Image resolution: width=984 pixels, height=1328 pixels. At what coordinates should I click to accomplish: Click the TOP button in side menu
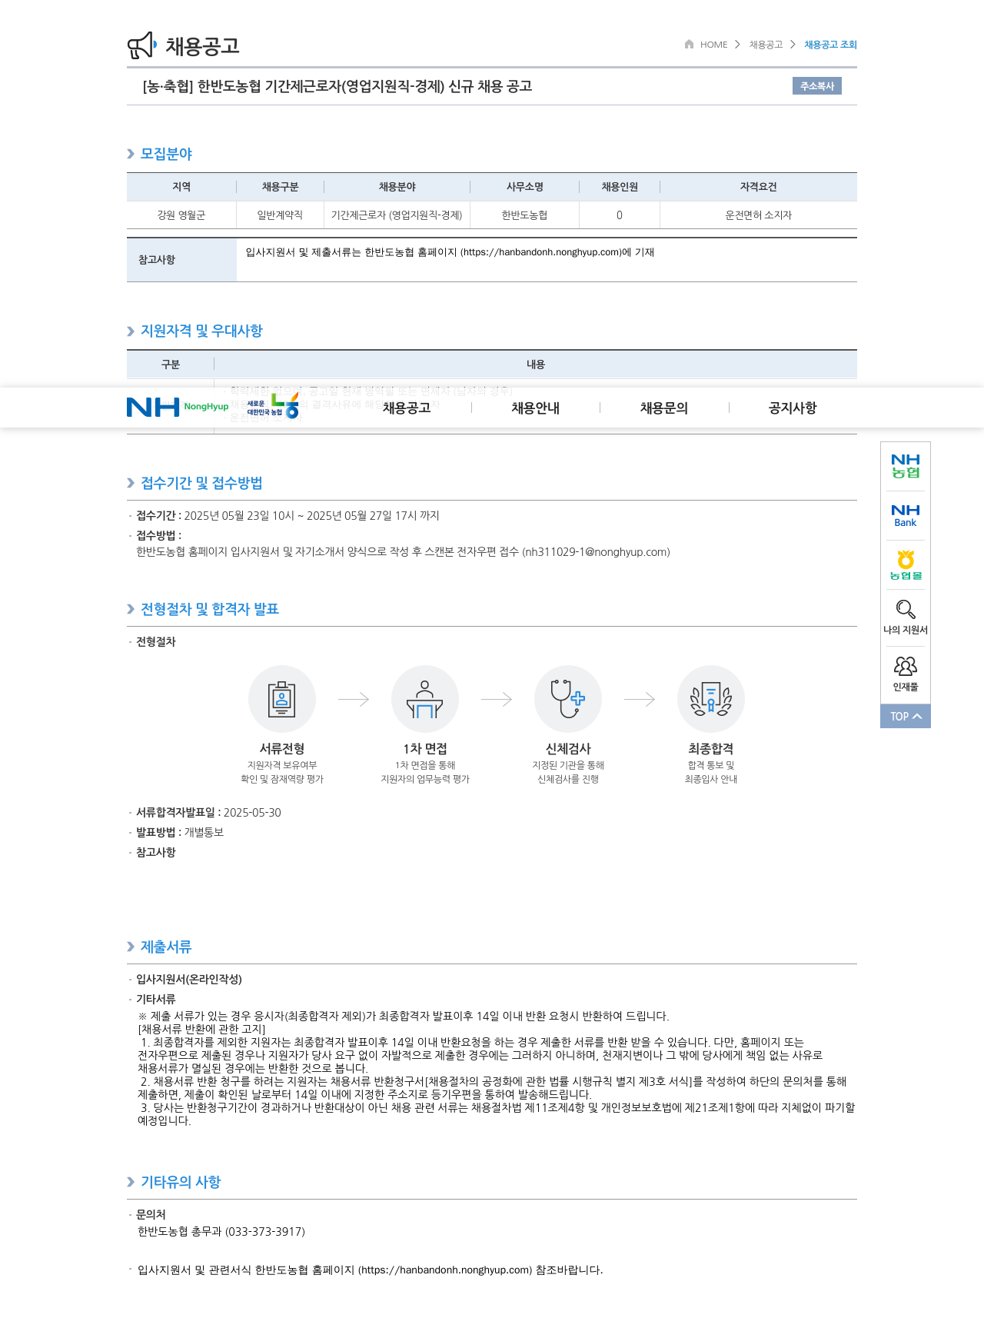pyautogui.click(x=906, y=716)
